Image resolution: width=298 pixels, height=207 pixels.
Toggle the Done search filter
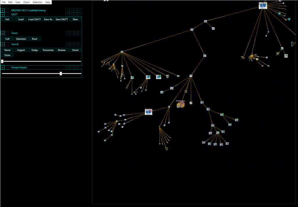point(7,55)
